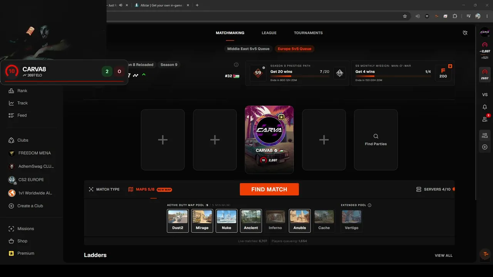This screenshot has width=493, height=277.
Task: Expand the Match Type options
Action: pyautogui.click(x=104, y=189)
